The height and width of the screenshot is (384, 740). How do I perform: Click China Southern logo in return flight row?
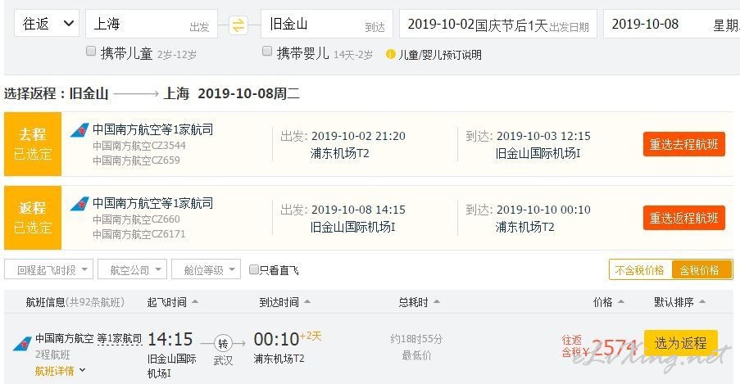coord(79,204)
